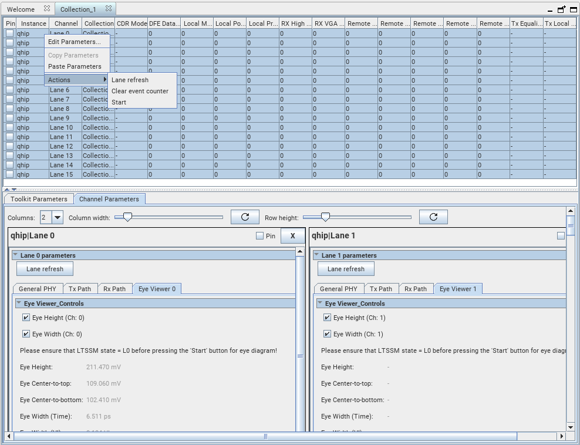580x445 pixels.
Task: Switch to the Toolkit Parameters tab
Action: coord(38,199)
